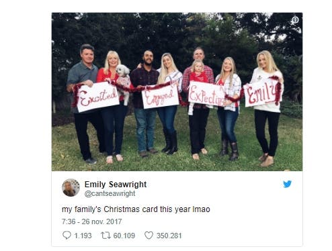Open Twitter via the blue bird logo
Image resolution: width=332 pixels, height=251 pixels.
click(287, 184)
